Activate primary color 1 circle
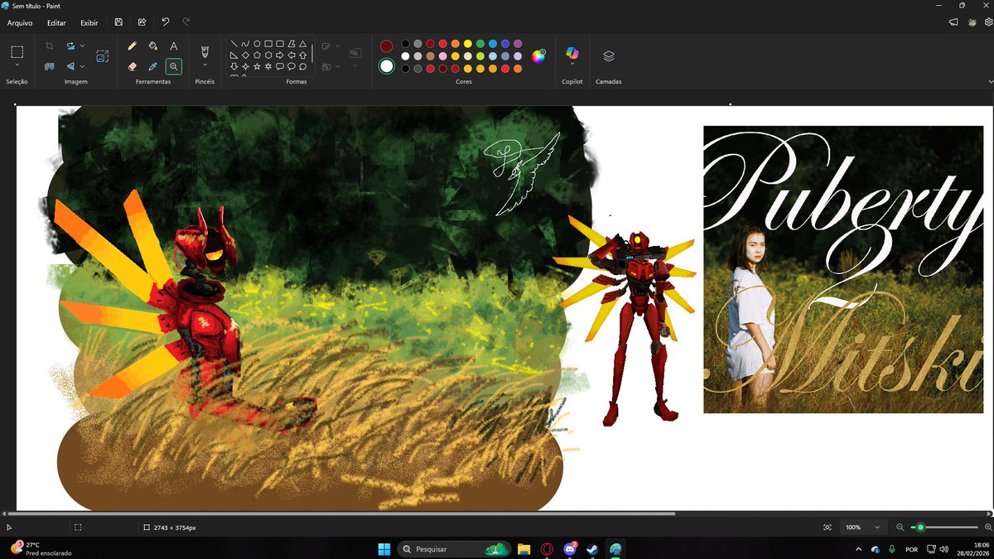 (x=387, y=46)
